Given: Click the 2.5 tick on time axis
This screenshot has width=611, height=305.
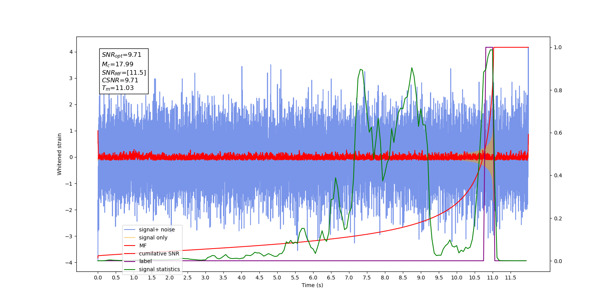Looking at the screenshot, I should click(x=188, y=278).
